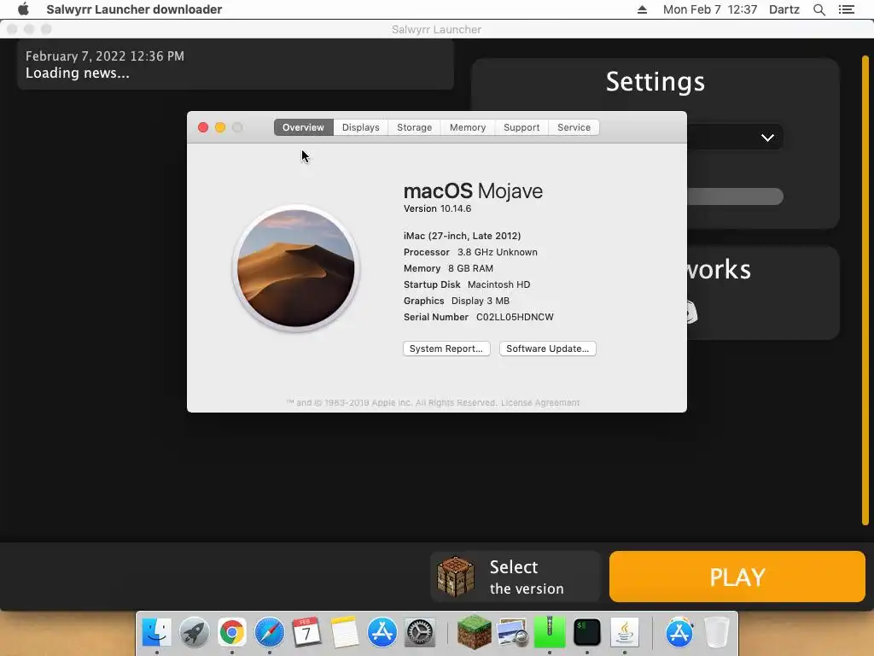Screen dimensions: 874x656
Task: Click the Dartz user menu
Action: pyautogui.click(x=784, y=9)
